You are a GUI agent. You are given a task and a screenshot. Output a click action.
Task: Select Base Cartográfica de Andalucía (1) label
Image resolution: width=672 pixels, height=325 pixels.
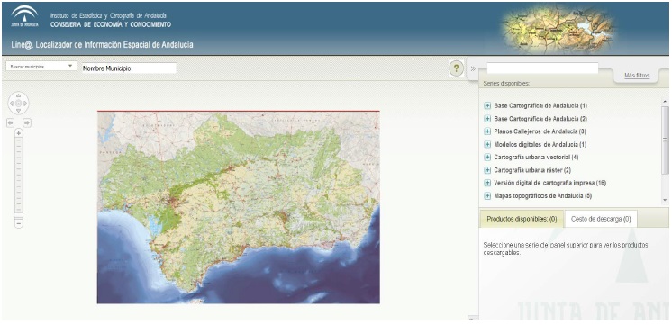coord(540,105)
